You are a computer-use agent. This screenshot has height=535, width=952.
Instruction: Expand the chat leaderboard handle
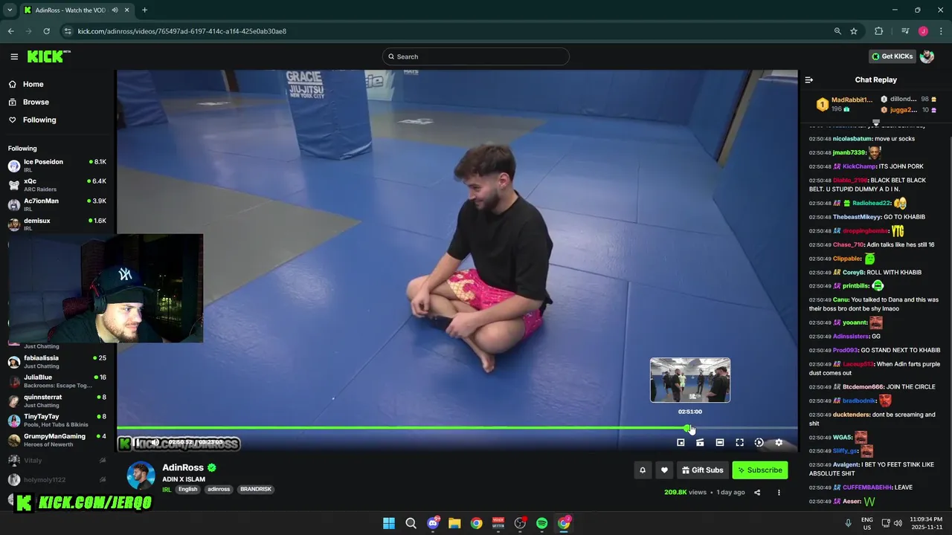click(x=875, y=123)
